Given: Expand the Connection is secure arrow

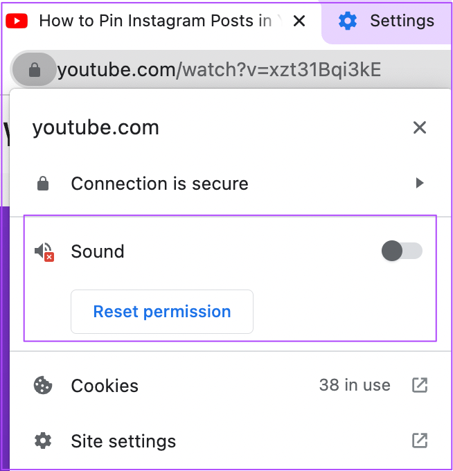Looking at the screenshot, I should [x=420, y=183].
